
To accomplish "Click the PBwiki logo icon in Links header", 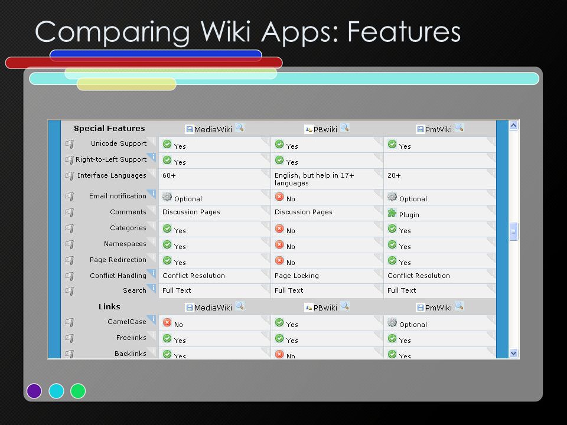I will point(308,308).
